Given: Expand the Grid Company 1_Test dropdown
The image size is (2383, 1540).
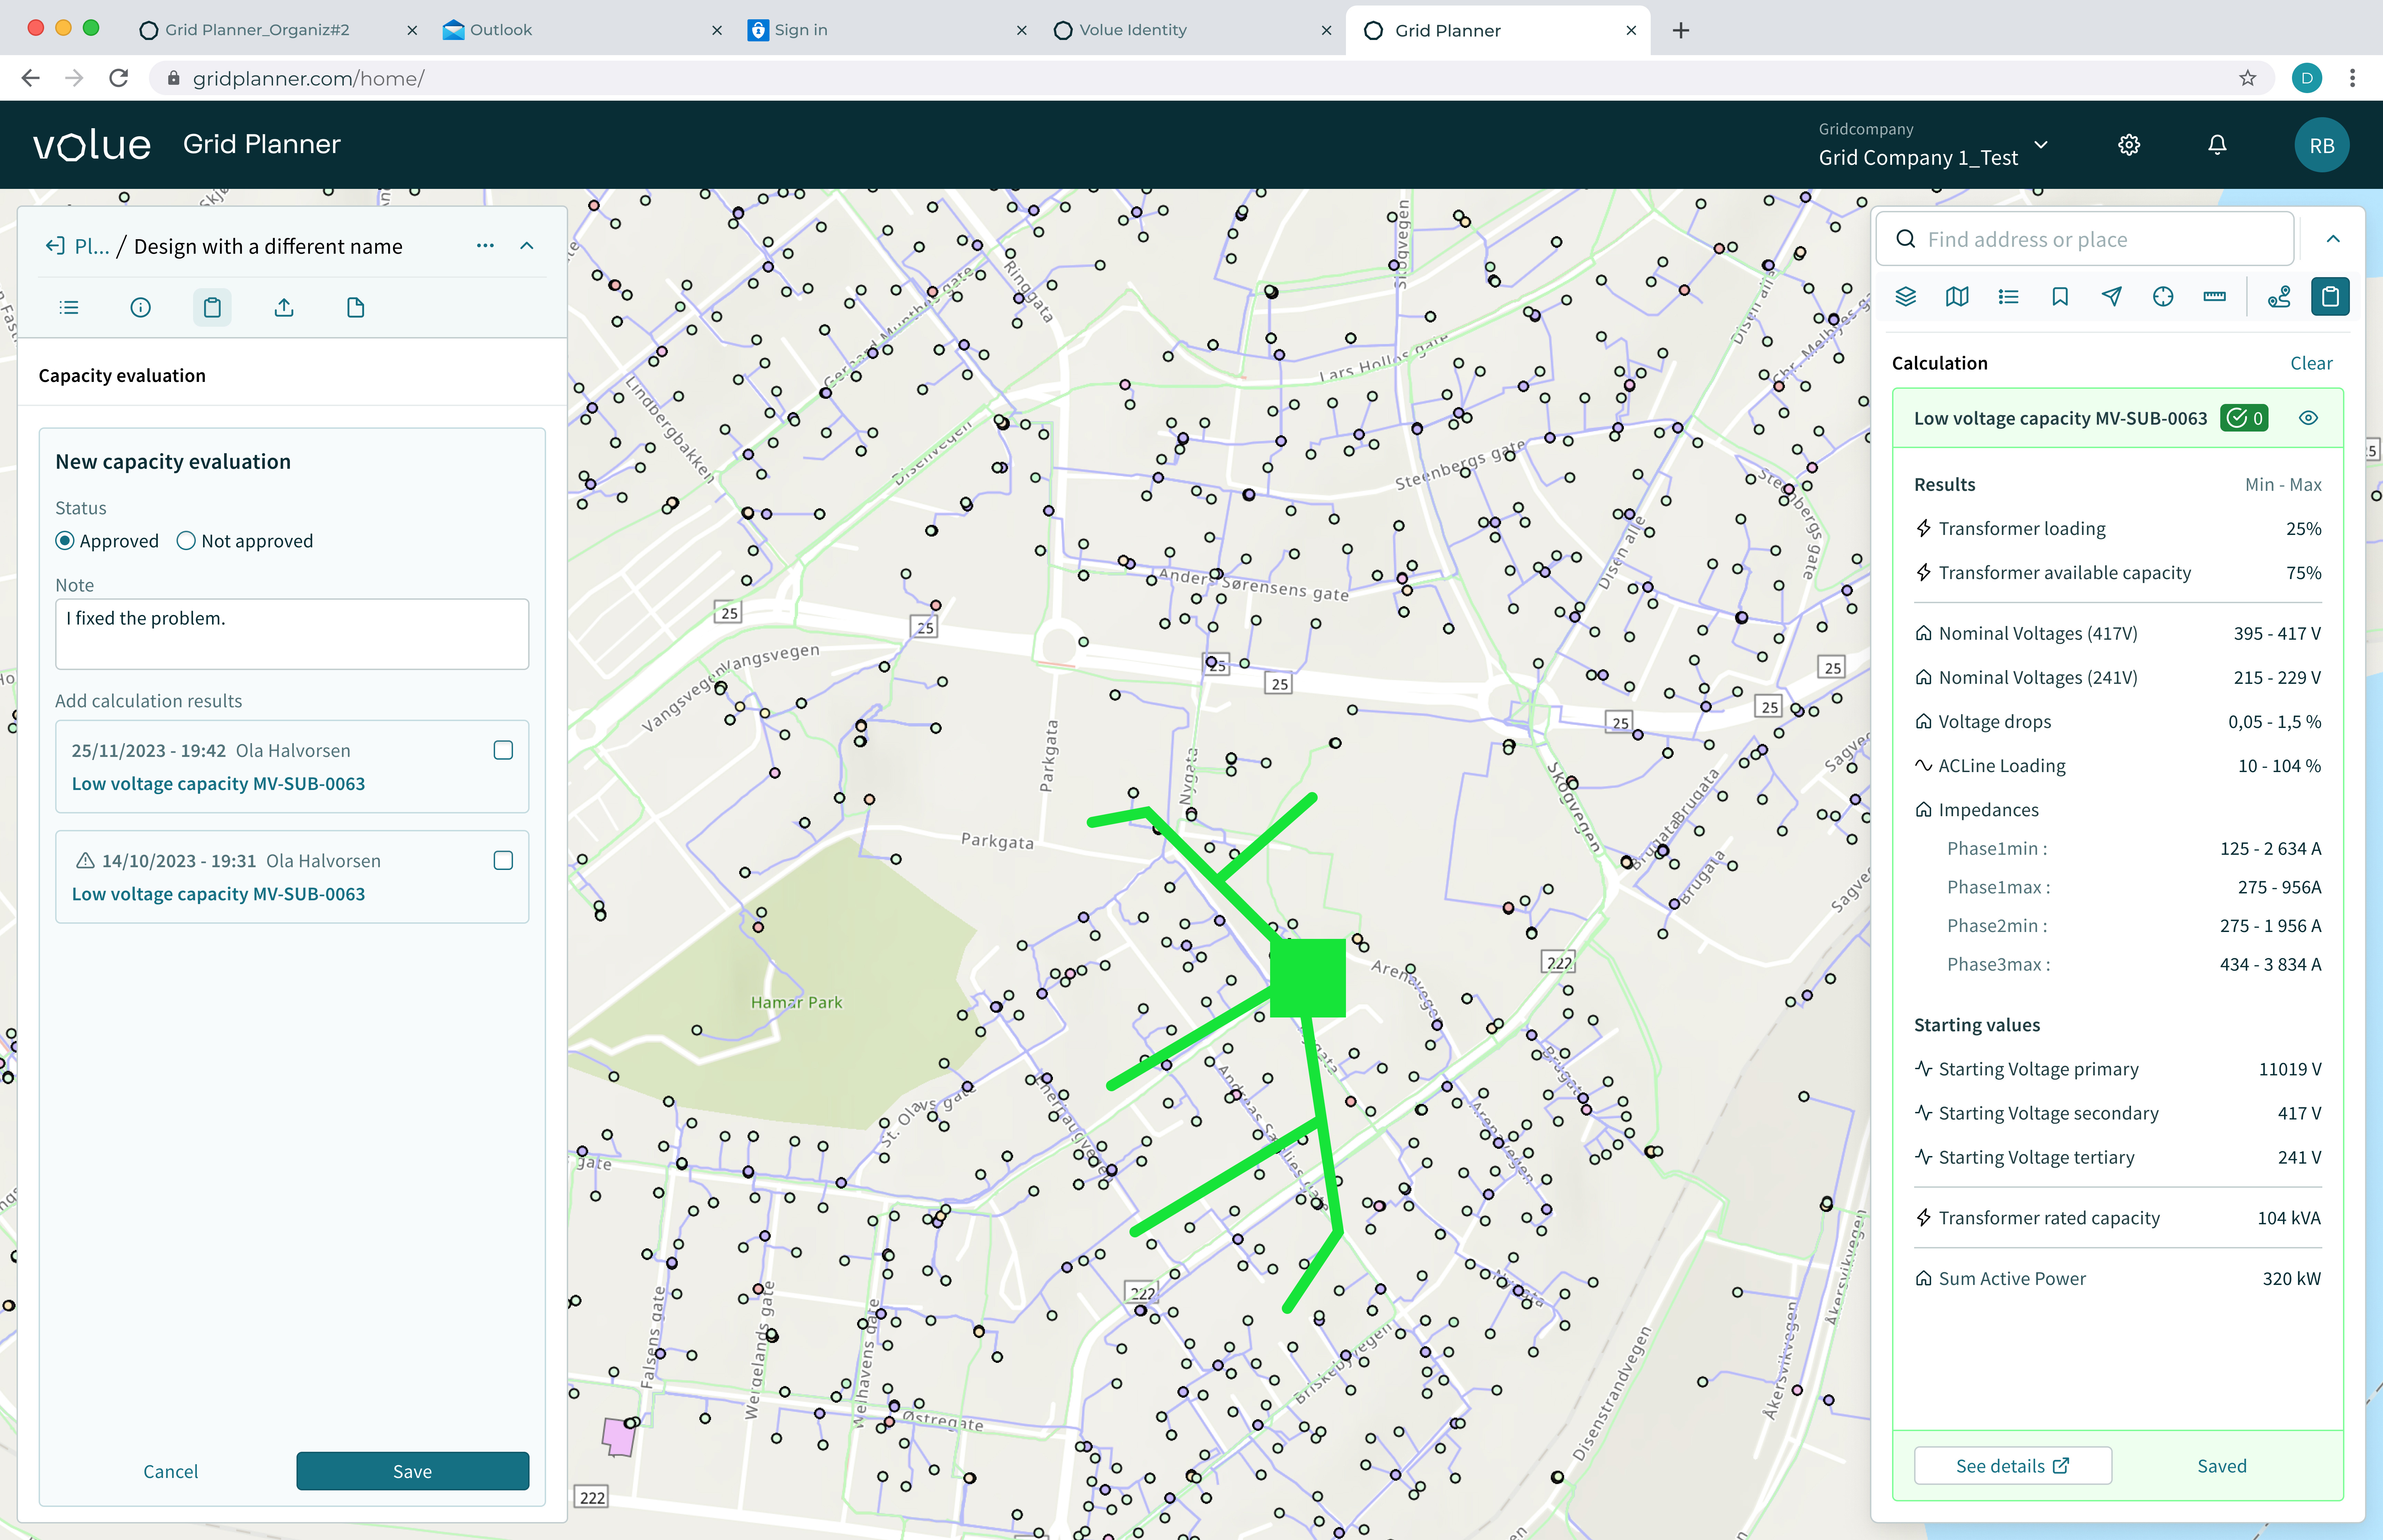Looking at the screenshot, I should click(x=2041, y=145).
